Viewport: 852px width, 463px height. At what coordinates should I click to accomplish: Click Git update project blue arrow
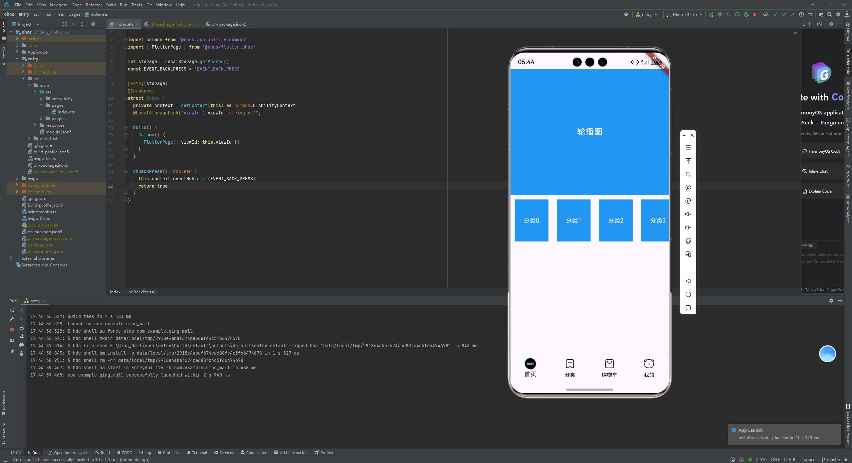pos(775,14)
